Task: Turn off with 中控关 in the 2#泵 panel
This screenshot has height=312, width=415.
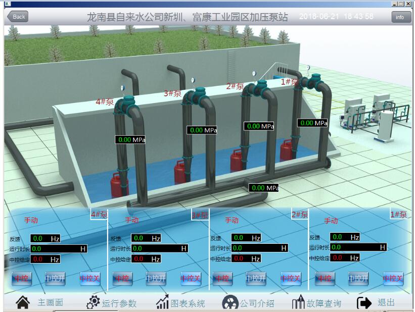Action: pyautogui.click(x=291, y=278)
